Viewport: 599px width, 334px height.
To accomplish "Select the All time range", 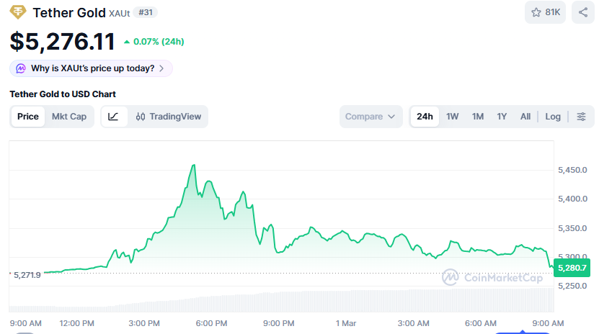I will point(525,117).
